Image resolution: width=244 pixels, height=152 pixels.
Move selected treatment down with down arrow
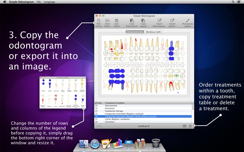click(x=100, y=126)
